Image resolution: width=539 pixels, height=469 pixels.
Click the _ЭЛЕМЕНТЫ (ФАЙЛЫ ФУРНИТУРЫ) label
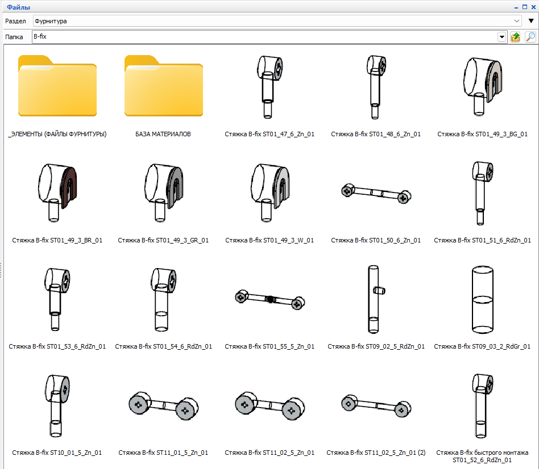coord(57,134)
